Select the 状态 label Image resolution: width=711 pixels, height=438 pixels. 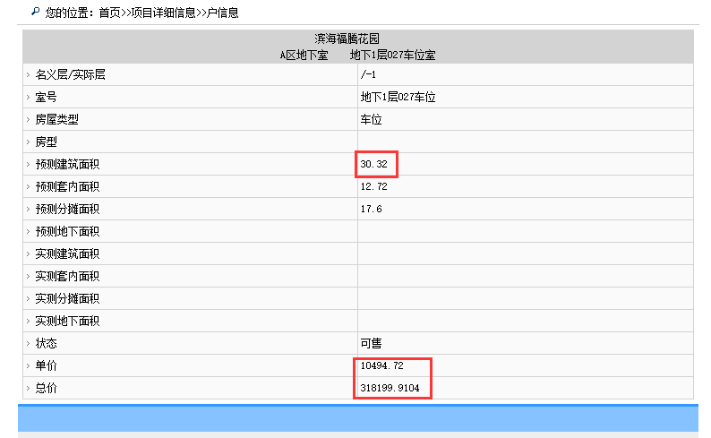point(46,343)
